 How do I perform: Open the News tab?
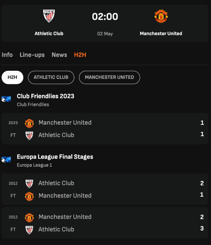pyautogui.click(x=59, y=55)
